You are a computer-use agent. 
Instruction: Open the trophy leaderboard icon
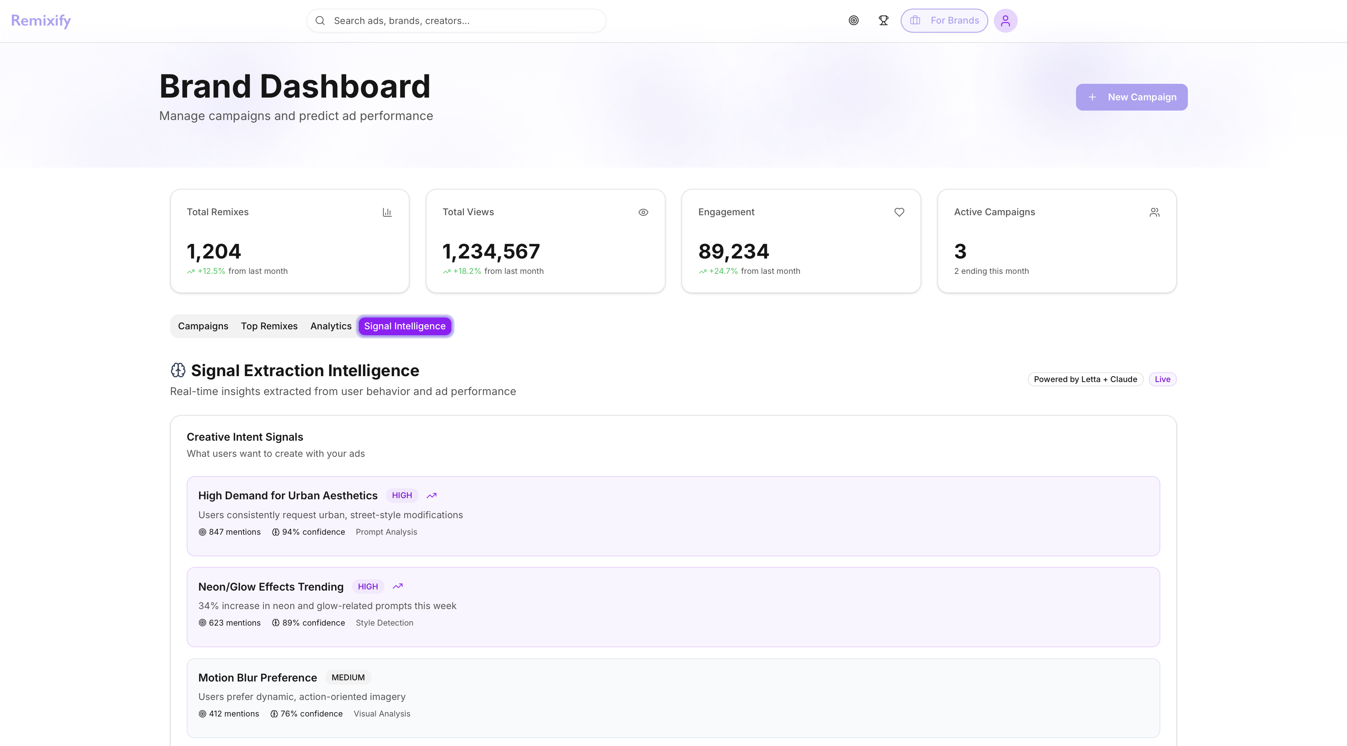(x=883, y=20)
